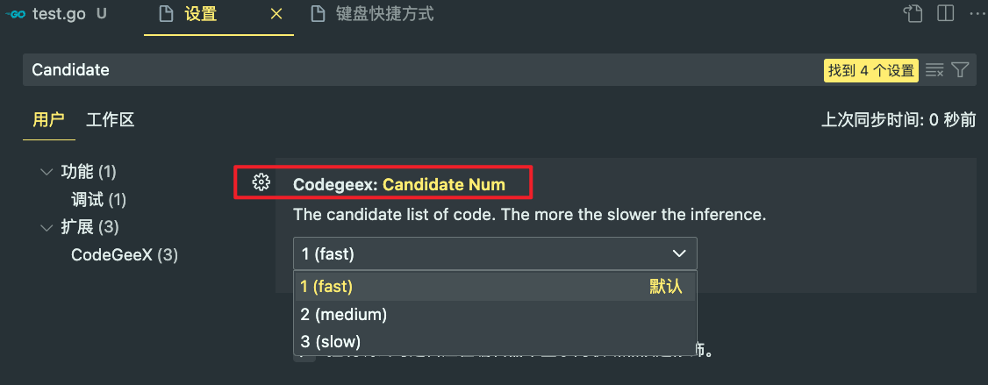
Task: Collapse the 扩展 tree section
Action: 46,227
